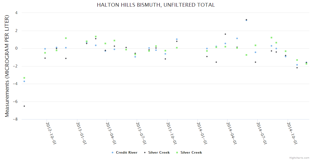Viewport: 312px width, 160px height.
Task: Click the 2014-01-01 x-axis date label
Action: [202, 133]
